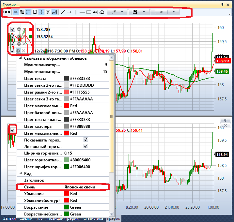Toggle visibility checkbox of 158,287 indicator
This screenshot has height=222, width=234.
point(13,29)
